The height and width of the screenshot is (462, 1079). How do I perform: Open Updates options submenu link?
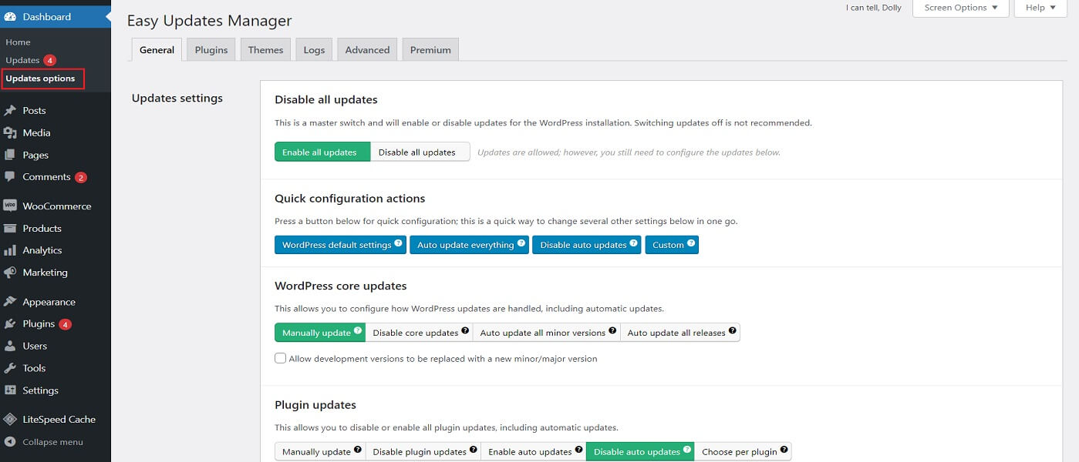coord(40,78)
